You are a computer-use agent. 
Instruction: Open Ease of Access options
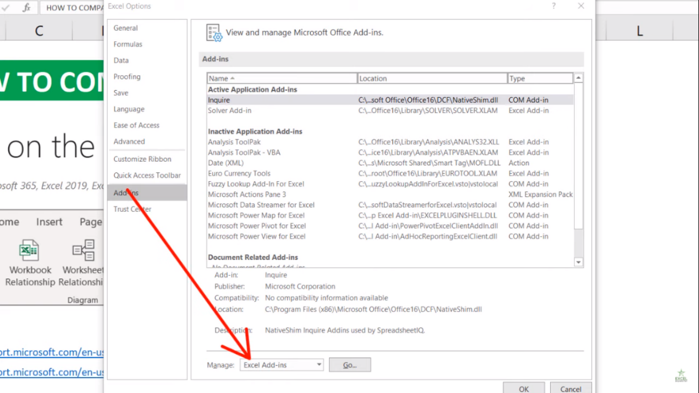click(147, 125)
